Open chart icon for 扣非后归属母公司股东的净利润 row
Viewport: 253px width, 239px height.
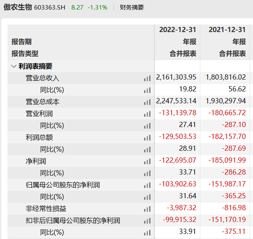click(147, 221)
